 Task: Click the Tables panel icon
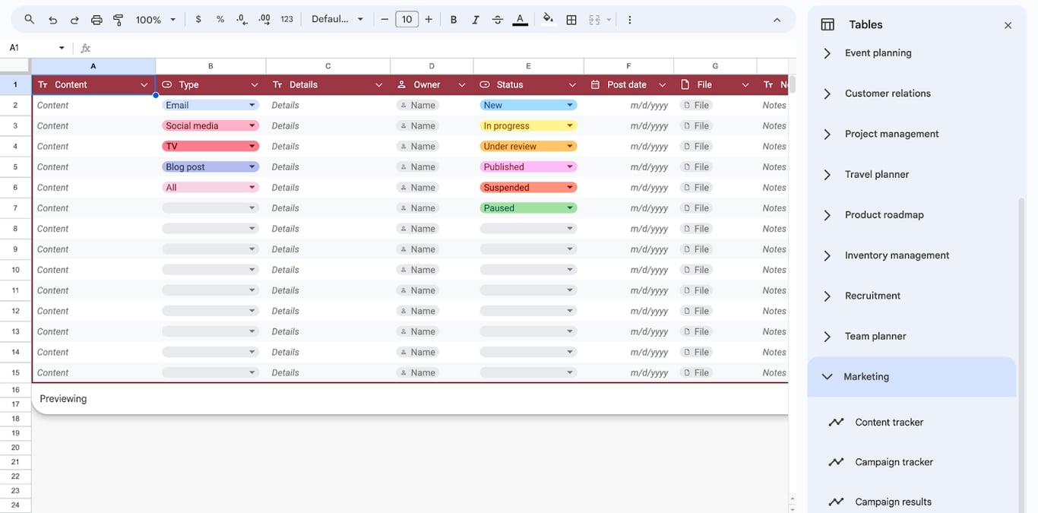[x=828, y=25]
